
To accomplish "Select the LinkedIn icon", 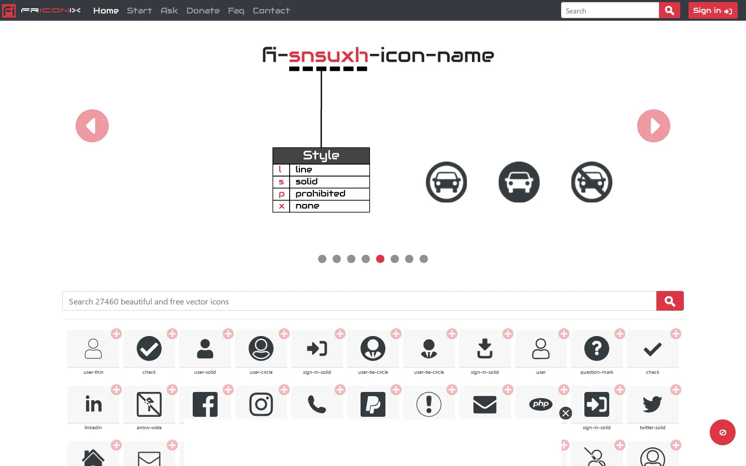I will coord(93,404).
